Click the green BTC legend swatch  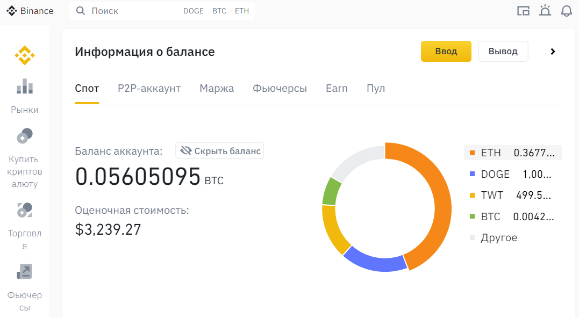point(472,216)
